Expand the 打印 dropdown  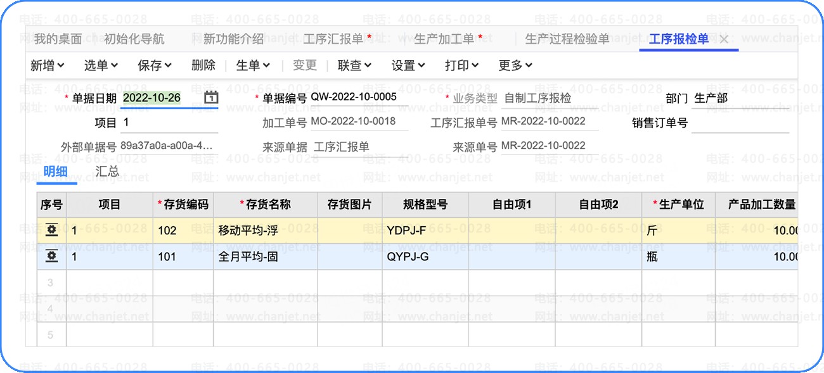coord(461,65)
